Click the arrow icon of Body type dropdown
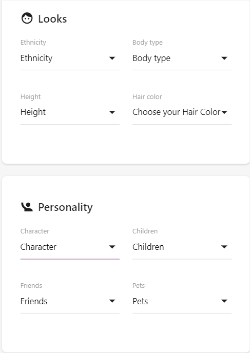The width and height of the screenshot is (250, 353). (224, 58)
